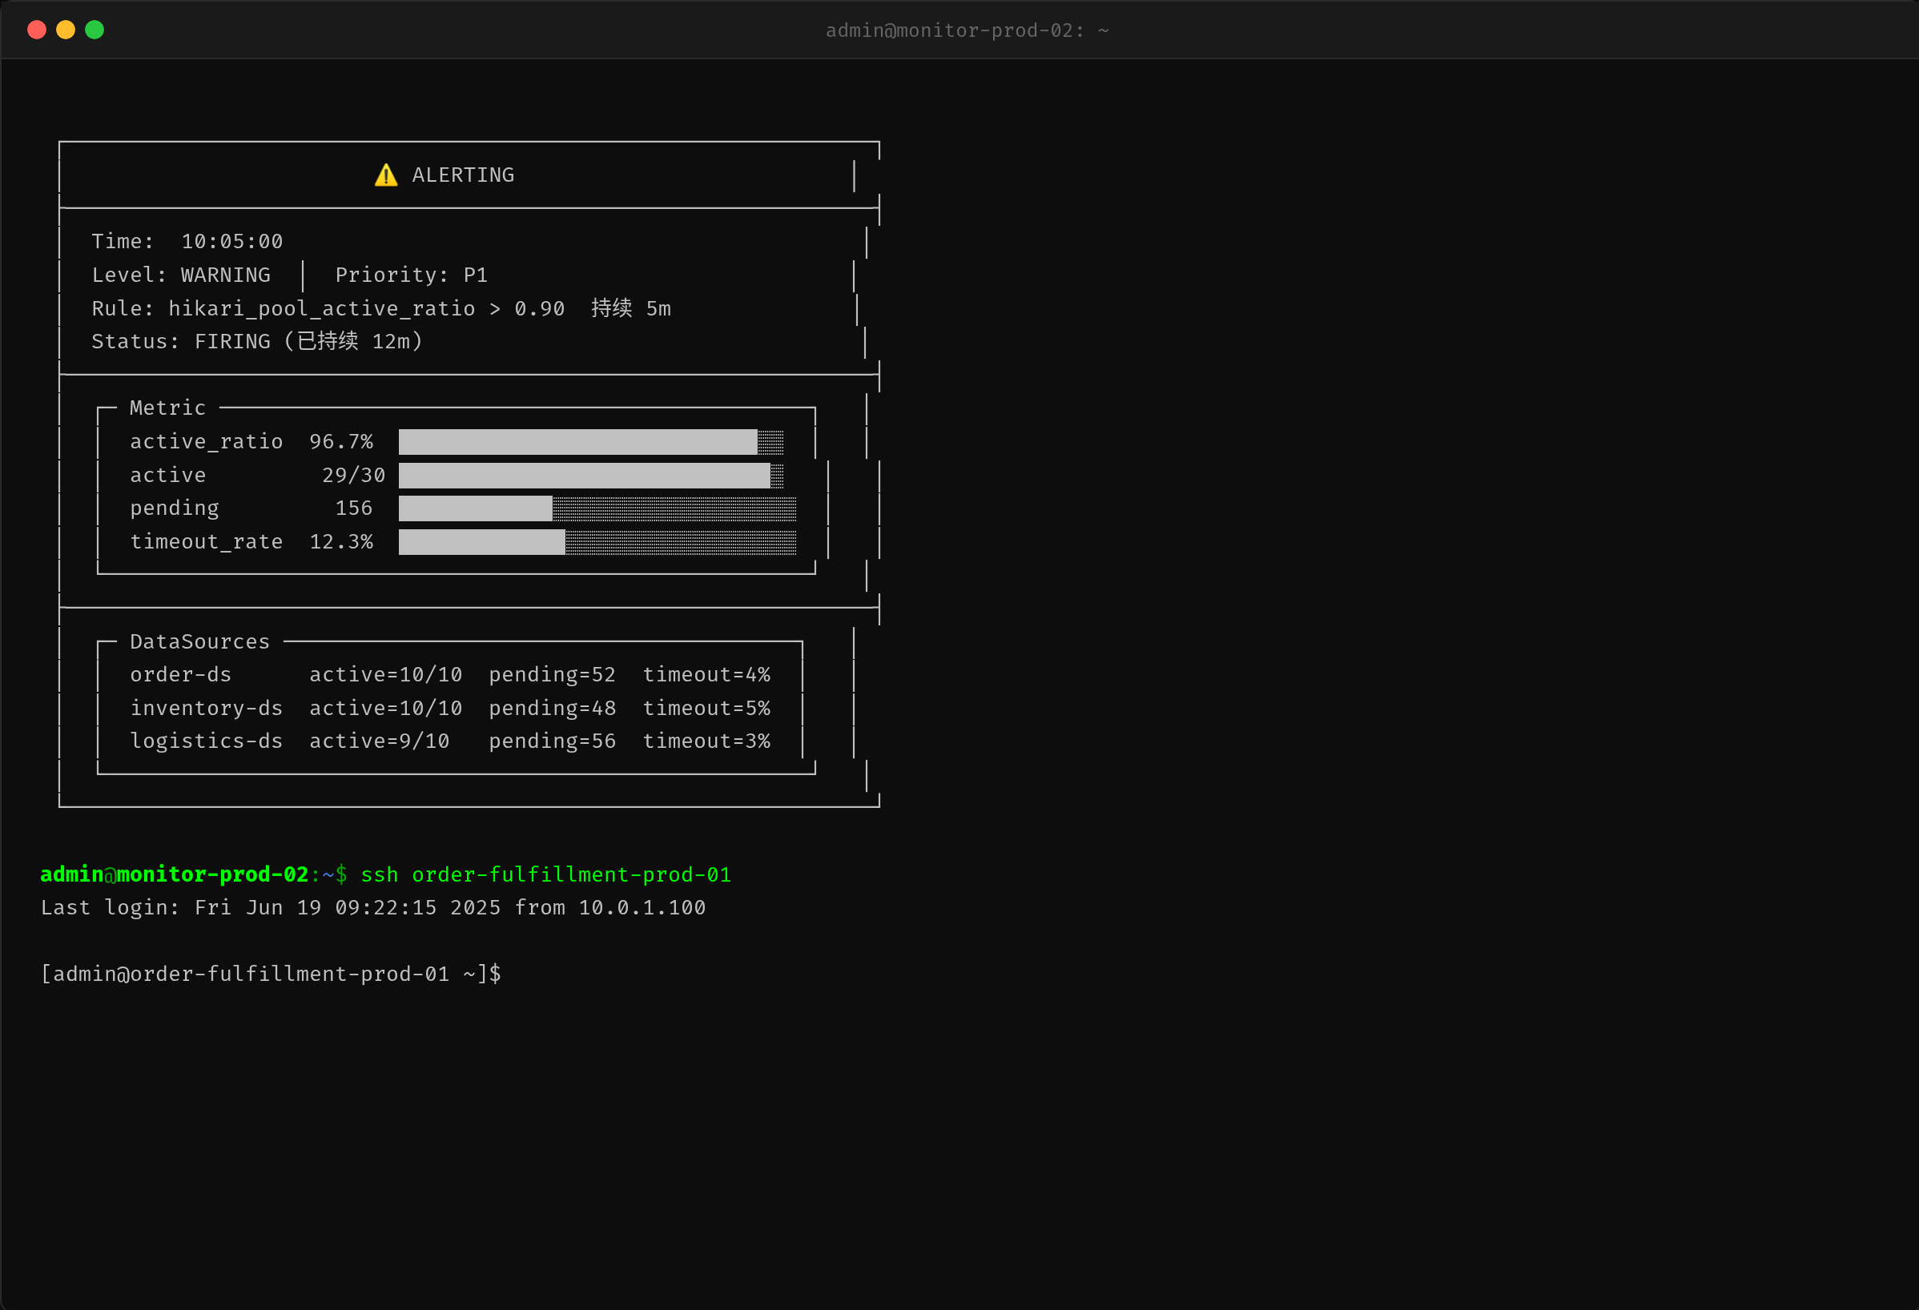This screenshot has width=1919, height=1310.
Task: Click the pending 156 value
Action: click(x=353, y=508)
